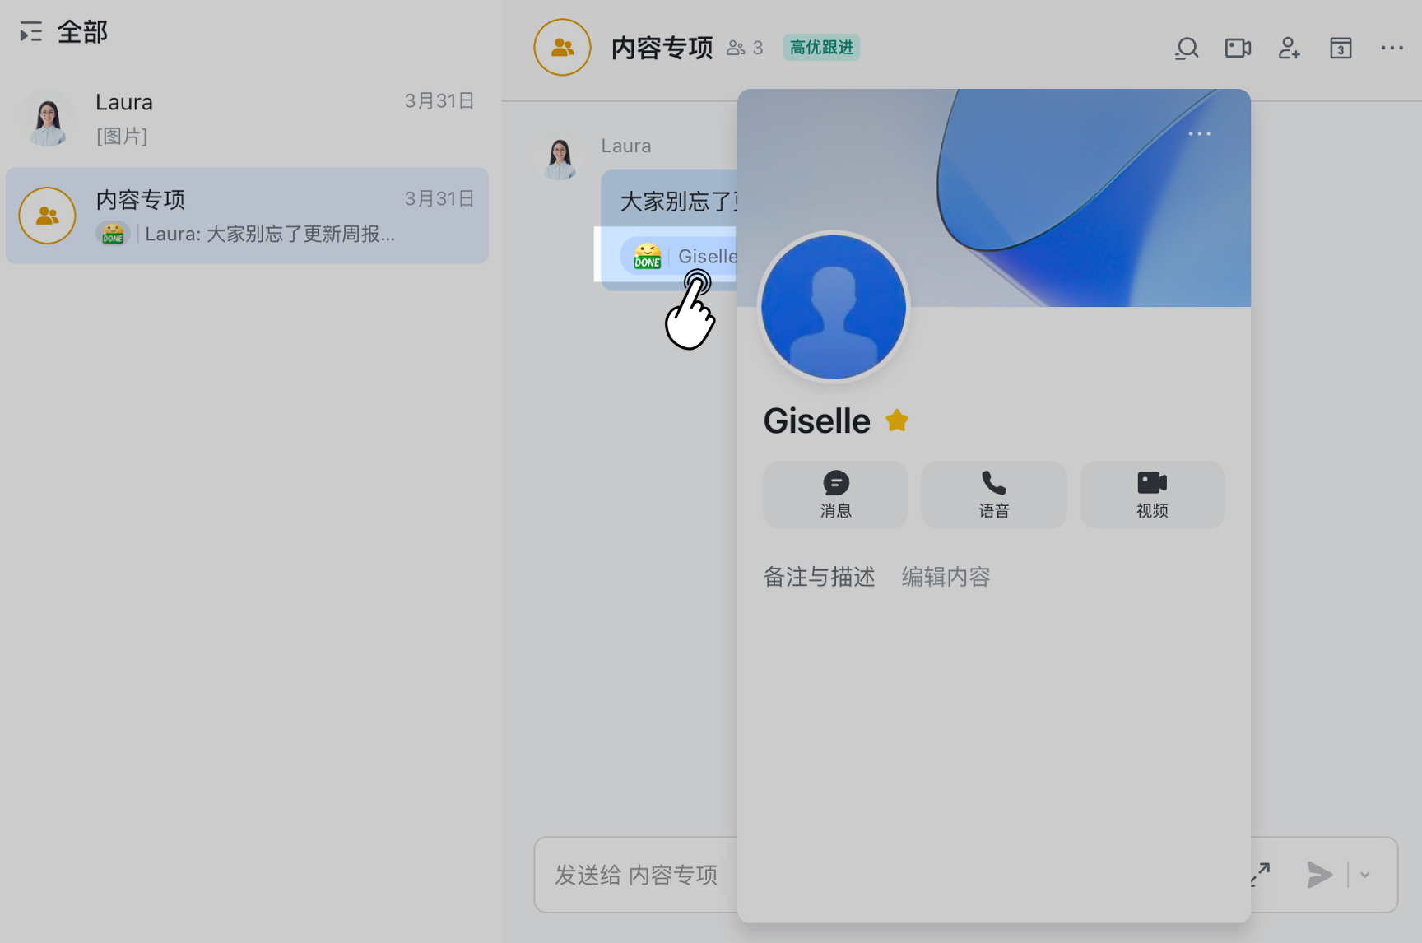1422x943 pixels.
Task: Click the 全部 filter title
Action: (82, 32)
